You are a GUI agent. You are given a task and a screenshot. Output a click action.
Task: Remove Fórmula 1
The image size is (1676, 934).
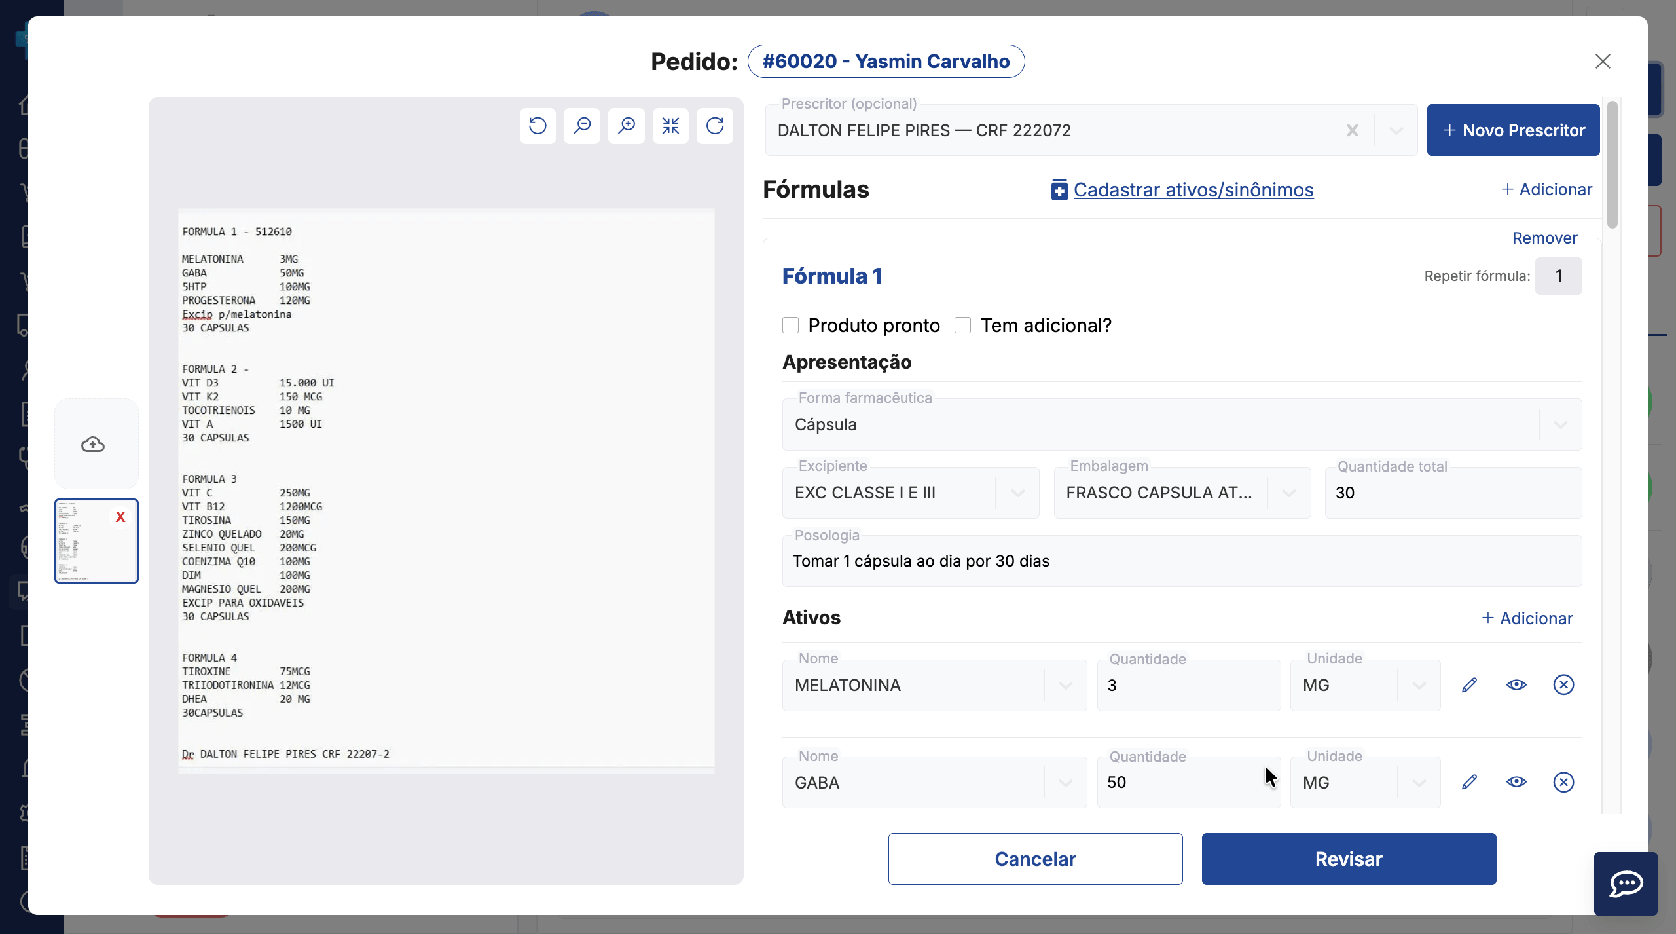1544,238
